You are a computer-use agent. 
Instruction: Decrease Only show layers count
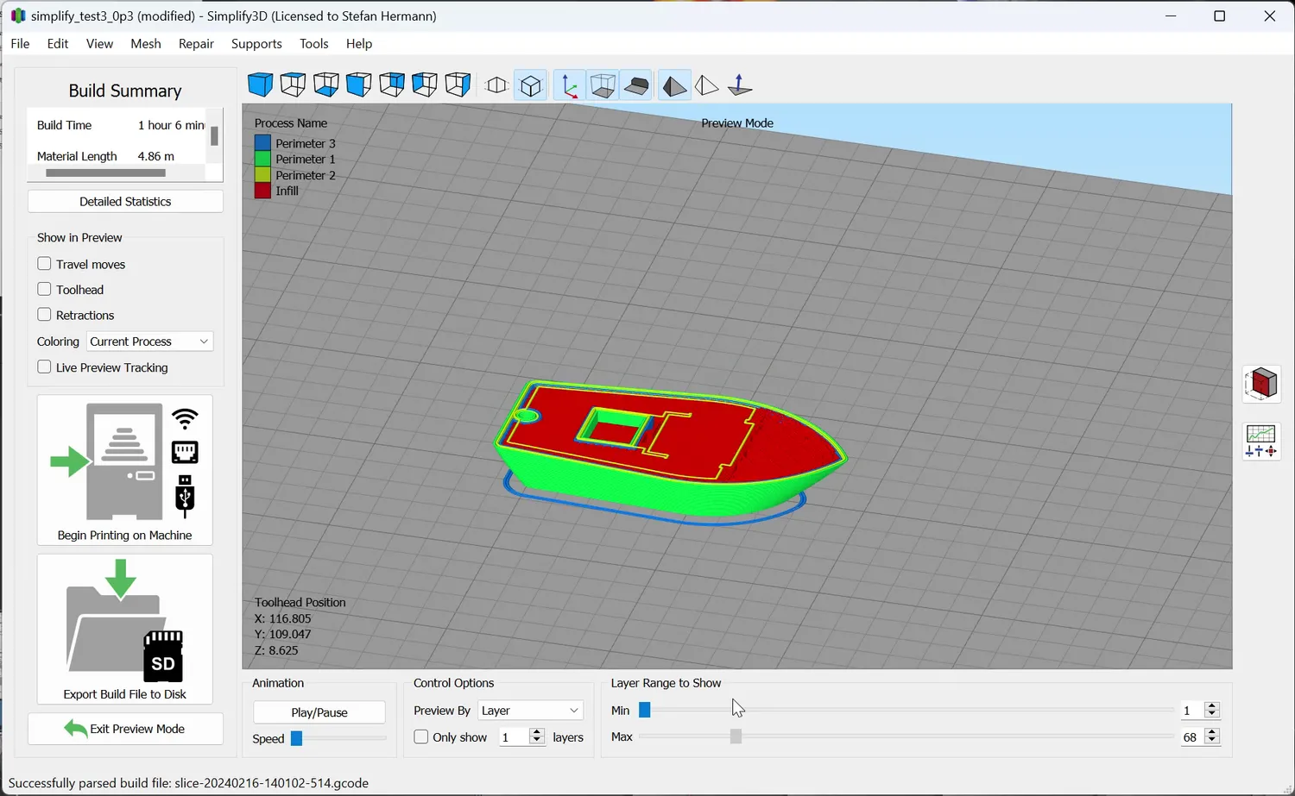537,741
